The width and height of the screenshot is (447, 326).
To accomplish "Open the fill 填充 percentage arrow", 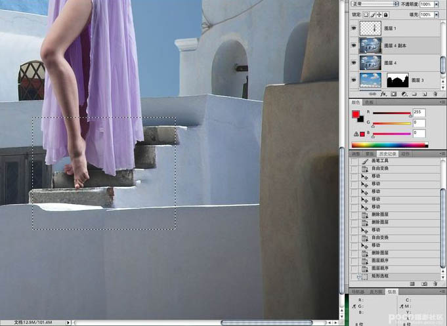I will click(436, 14).
